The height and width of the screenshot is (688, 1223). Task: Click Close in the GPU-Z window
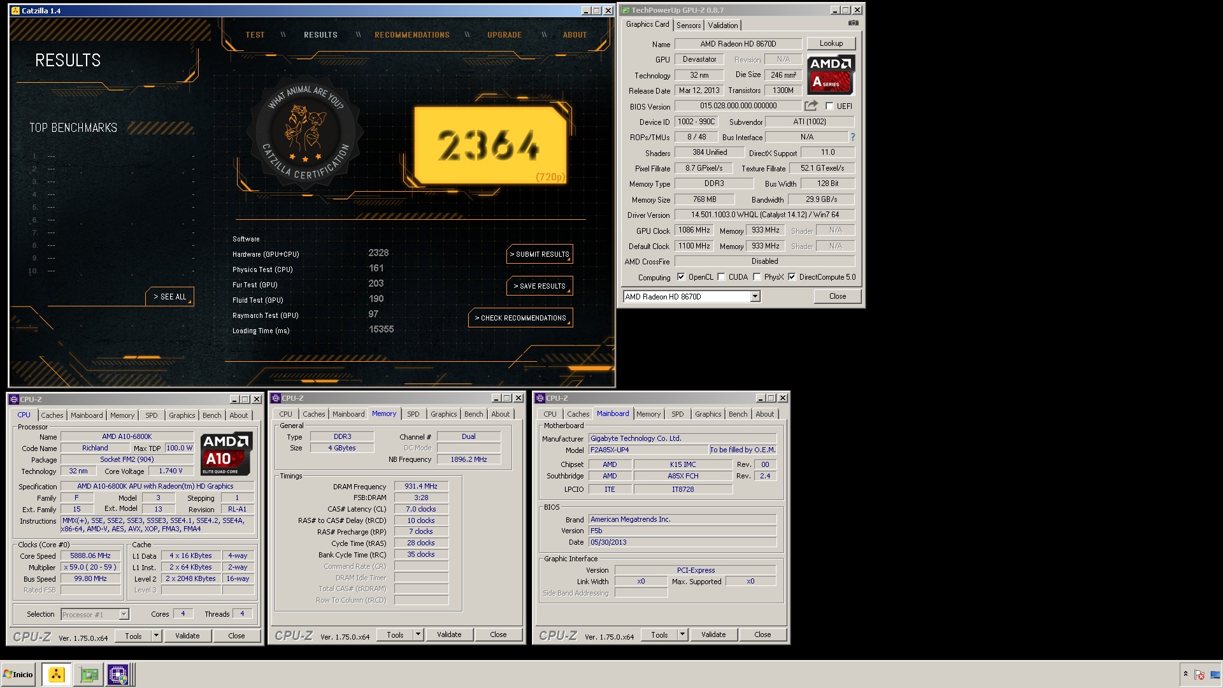(x=838, y=296)
